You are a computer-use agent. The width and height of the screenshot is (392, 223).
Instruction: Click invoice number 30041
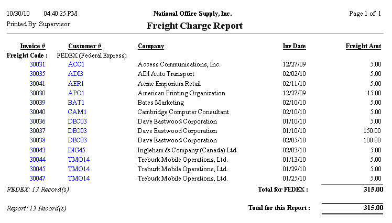[x=37, y=83]
